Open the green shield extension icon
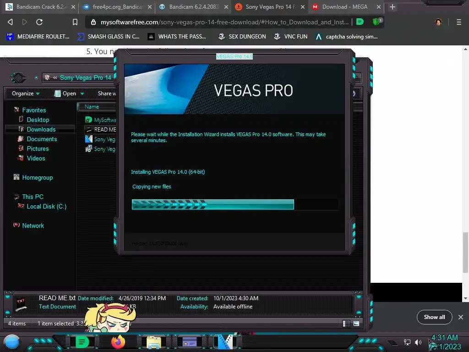The width and height of the screenshot is (469, 352). click(377, 22)
